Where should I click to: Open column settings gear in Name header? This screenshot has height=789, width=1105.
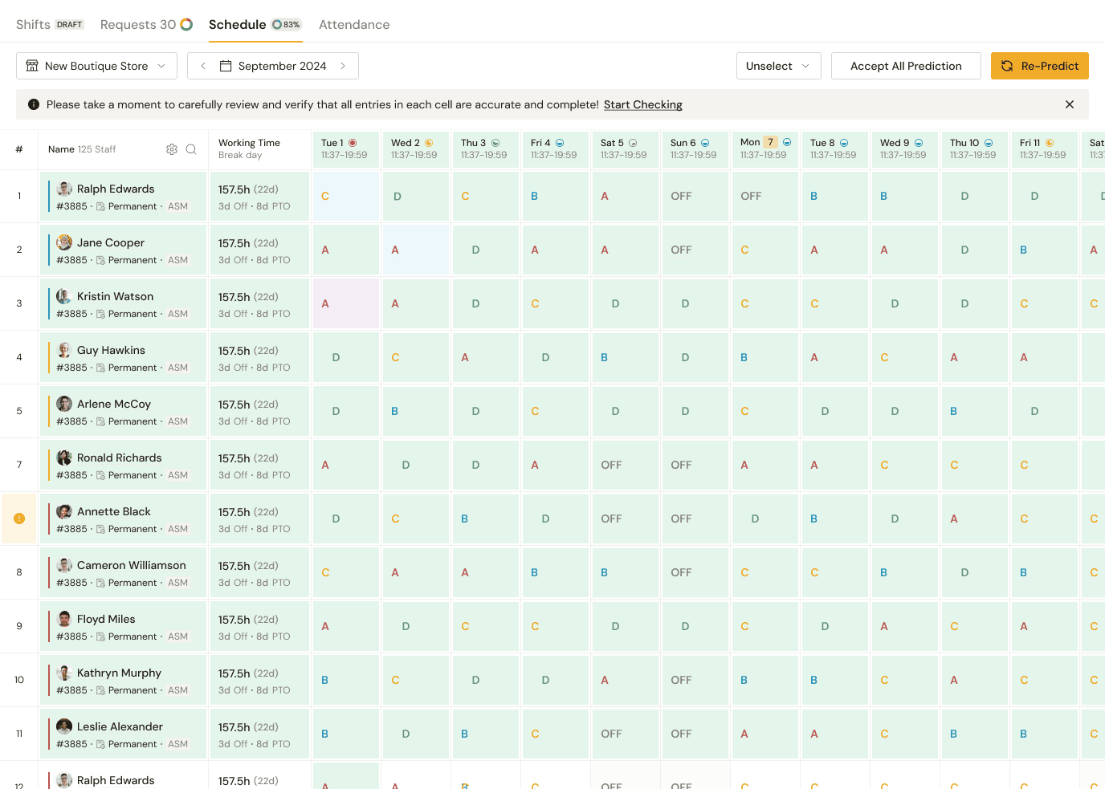(x=172, y=149)
